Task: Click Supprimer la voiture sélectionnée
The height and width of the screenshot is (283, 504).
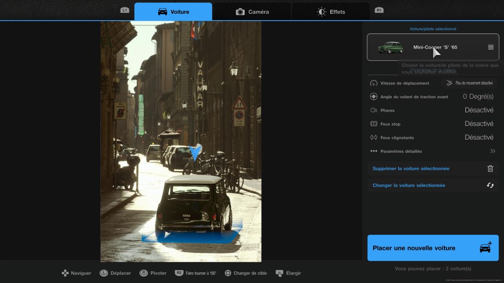Action: pyautogui.click(x=410, y=169)
